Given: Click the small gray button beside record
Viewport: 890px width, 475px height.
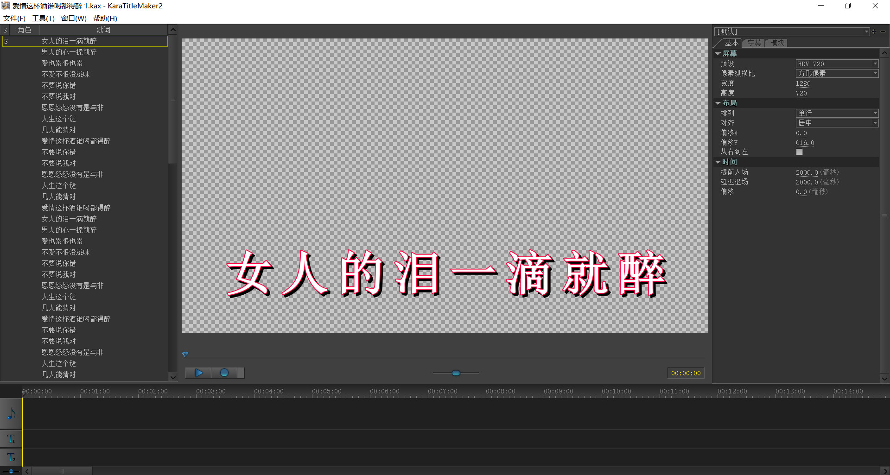Looking at the screenshot, I should (241, 373).
